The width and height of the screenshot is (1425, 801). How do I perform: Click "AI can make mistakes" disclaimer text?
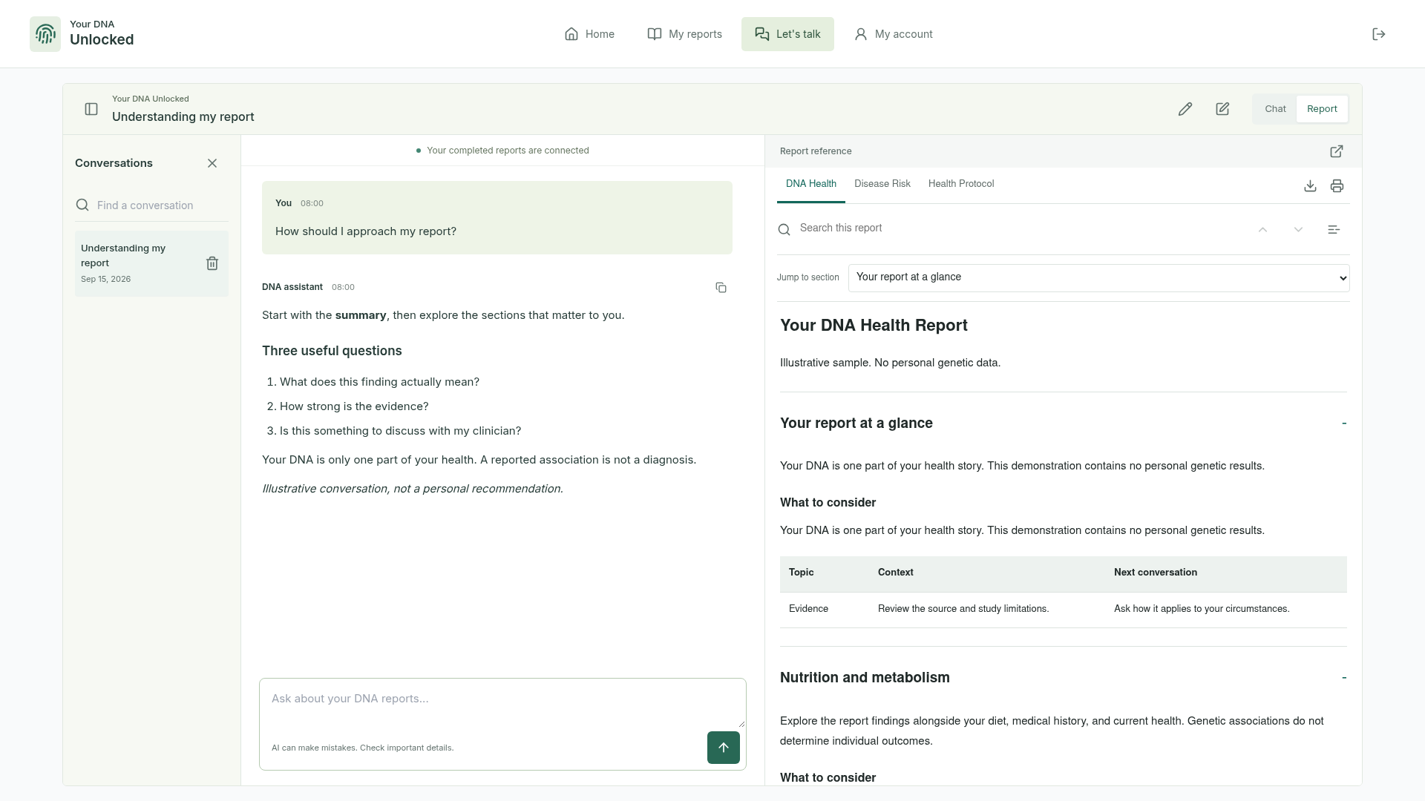point(362,748)
